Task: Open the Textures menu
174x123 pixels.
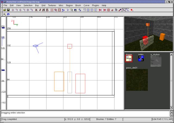Action: tap(52, 5)
